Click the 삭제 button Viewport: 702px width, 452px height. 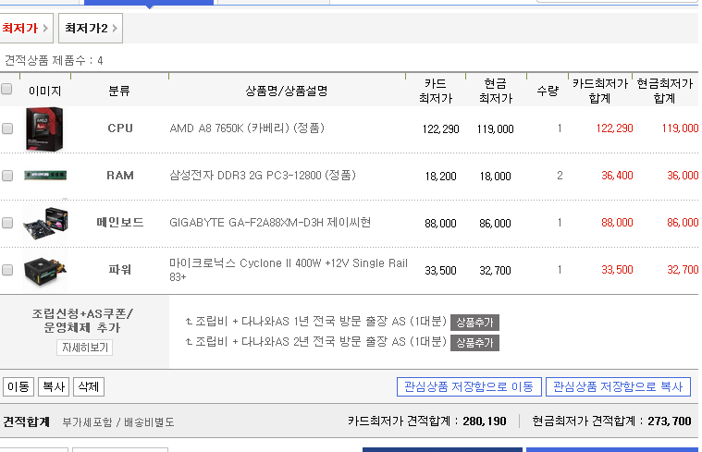89,386
